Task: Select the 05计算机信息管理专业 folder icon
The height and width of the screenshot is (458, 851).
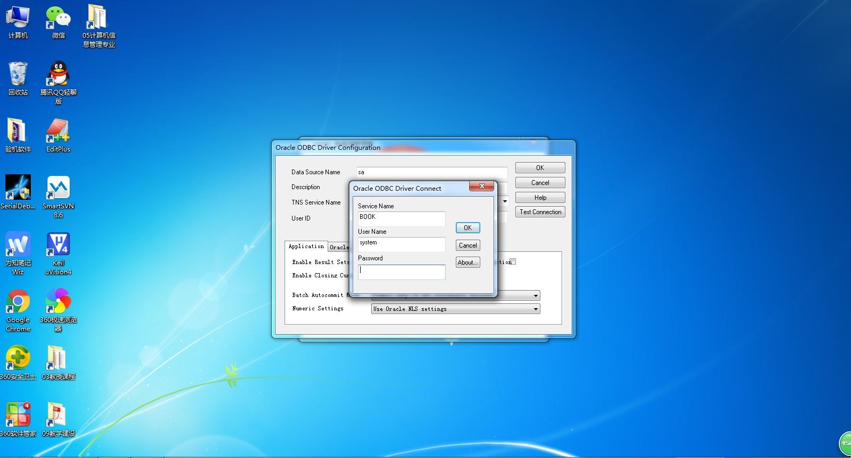Action: pos(99,26)
